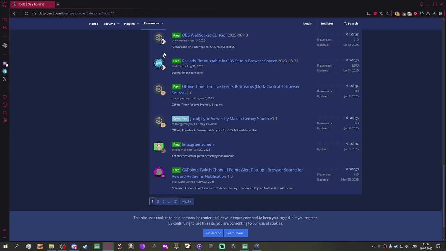Screen dimensions: 446x251
Task: Click the browser address bar URL
Action: point(76,13)
